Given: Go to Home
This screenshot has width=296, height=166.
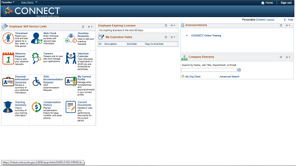Looking at the screenshot, I should click(269, 3).
